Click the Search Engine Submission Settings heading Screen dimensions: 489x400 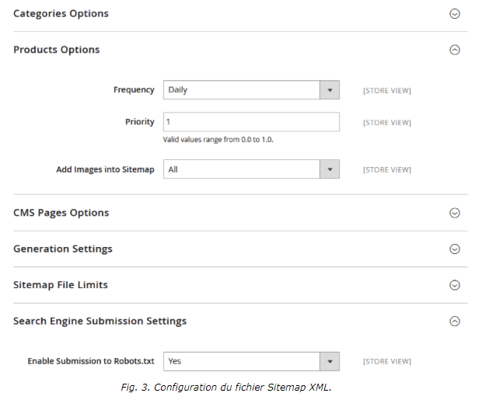pos(100,322)
